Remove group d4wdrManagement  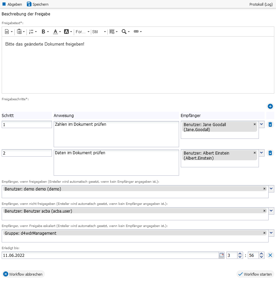pyautogui.click(x=264, y=233)
